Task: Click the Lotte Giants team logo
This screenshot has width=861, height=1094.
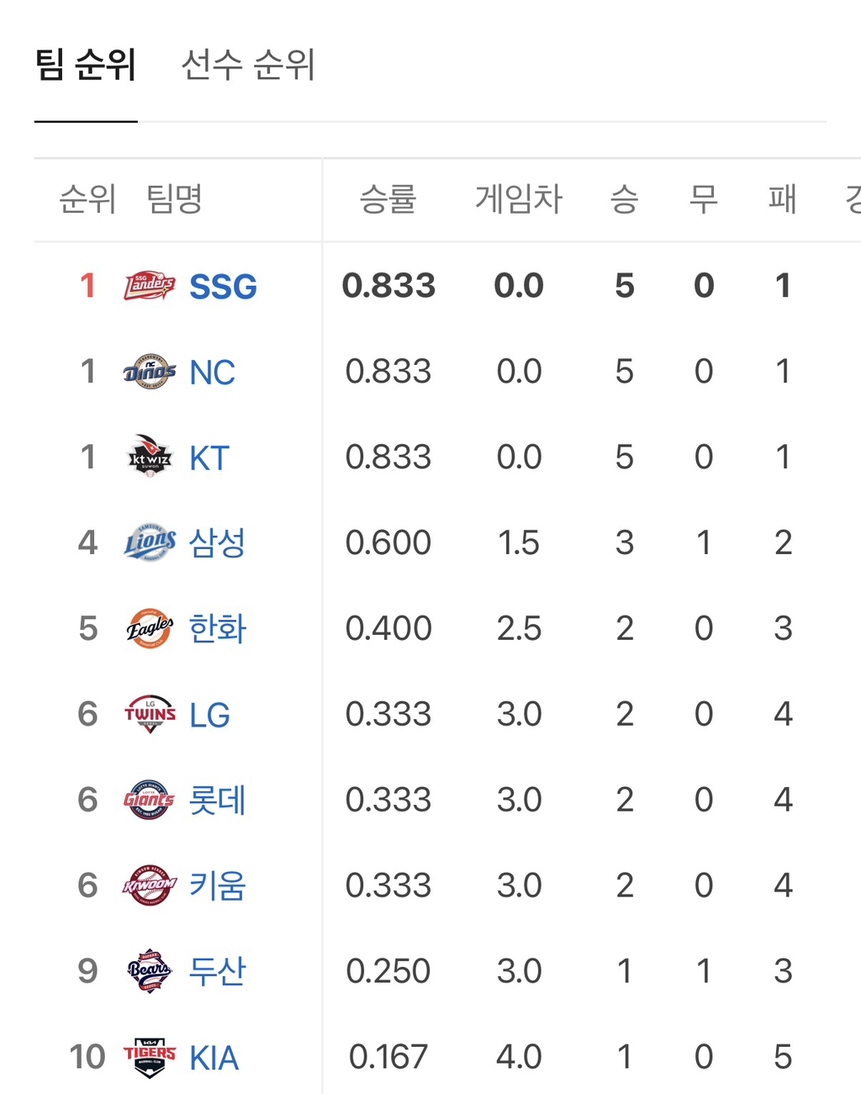Action: [x=150, y=800]
